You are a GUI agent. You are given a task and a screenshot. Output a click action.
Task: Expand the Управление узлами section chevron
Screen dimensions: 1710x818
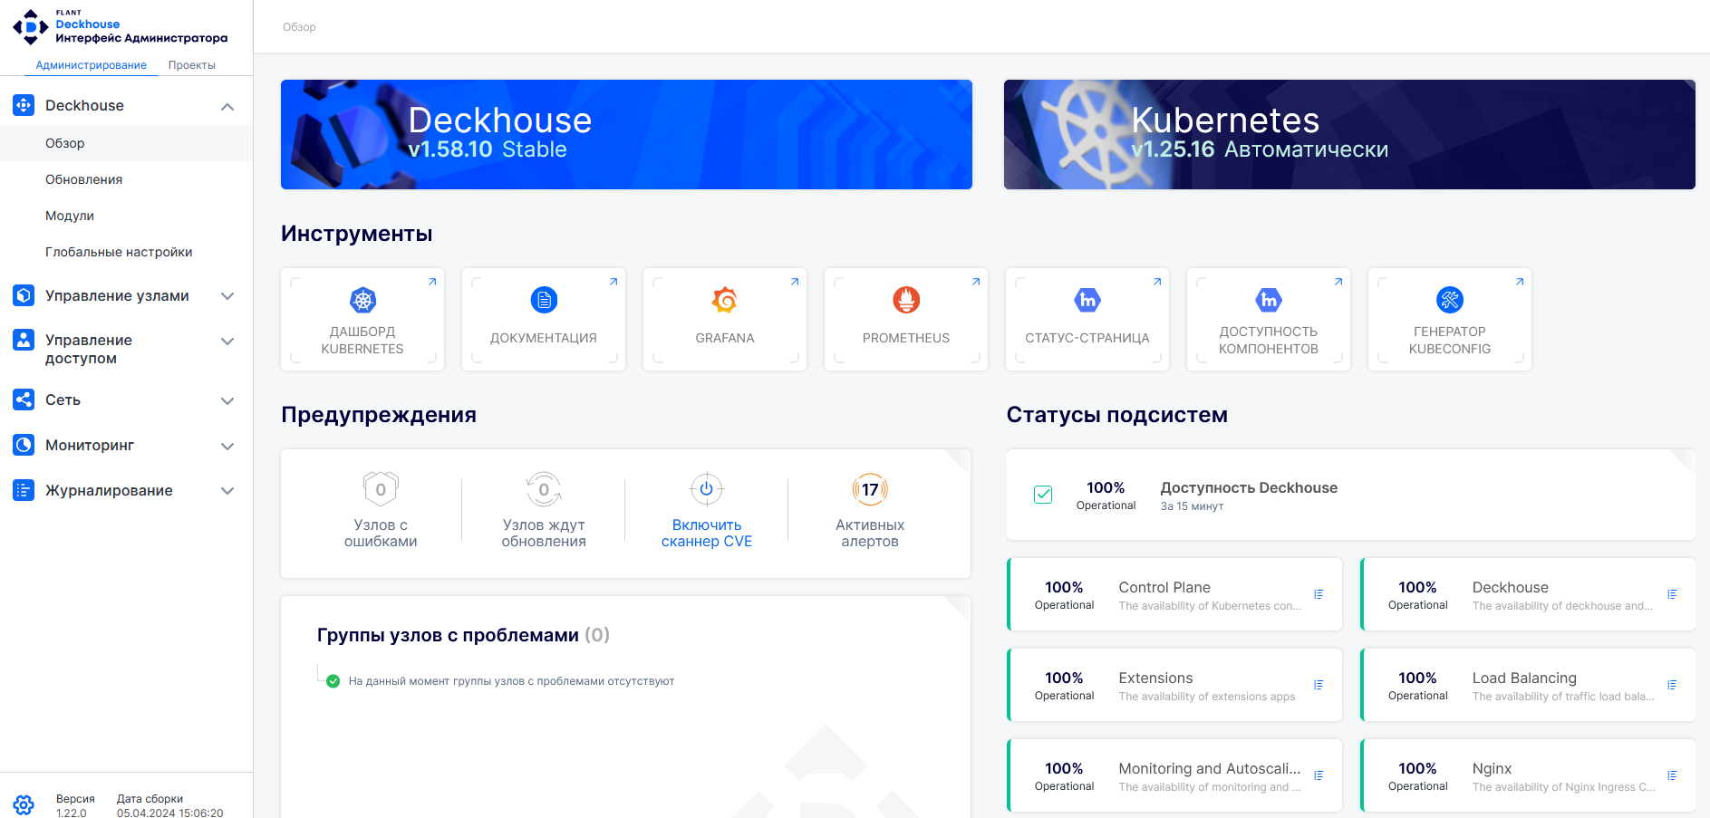click(x=227, y=296)
